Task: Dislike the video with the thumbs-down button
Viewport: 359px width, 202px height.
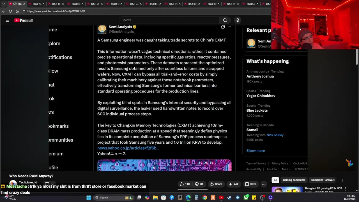Action: [x=199, y=184]
